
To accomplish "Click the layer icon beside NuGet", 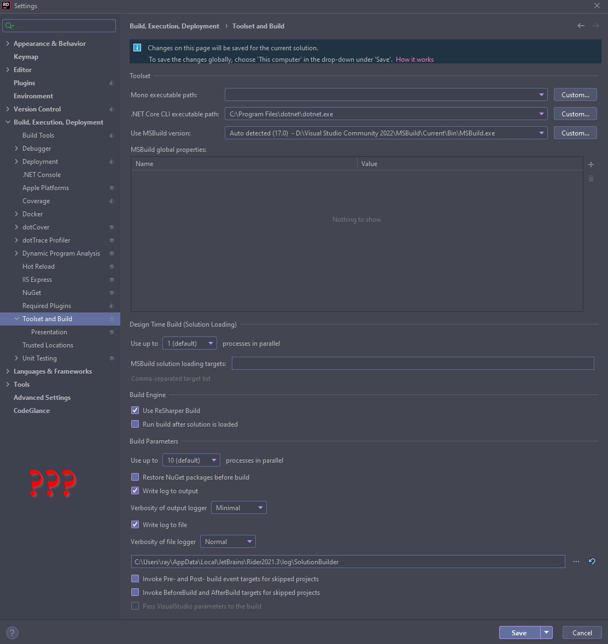I will coord(112,293).
